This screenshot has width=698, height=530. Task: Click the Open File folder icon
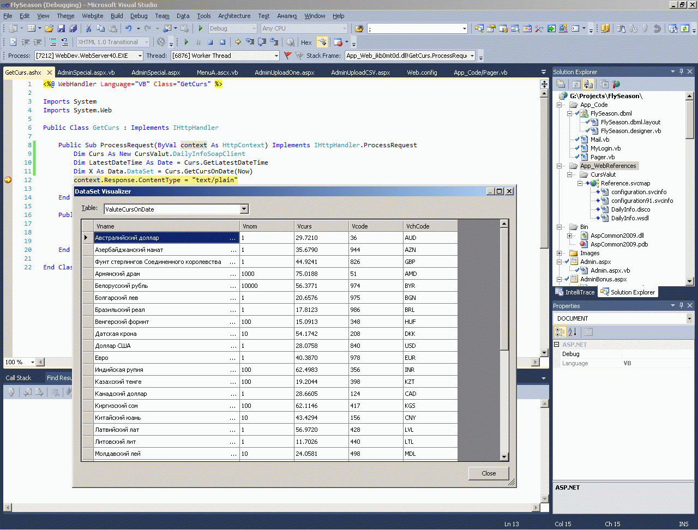point(49,28)
